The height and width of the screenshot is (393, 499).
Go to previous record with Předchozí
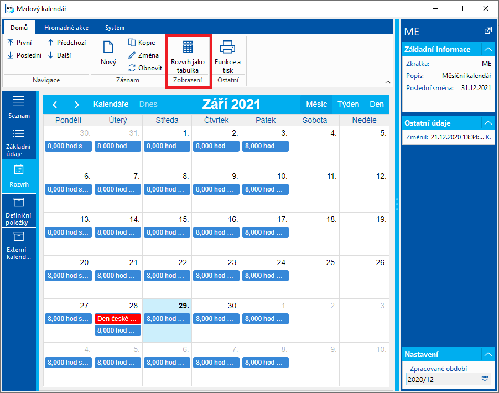[x=67, y=43]
